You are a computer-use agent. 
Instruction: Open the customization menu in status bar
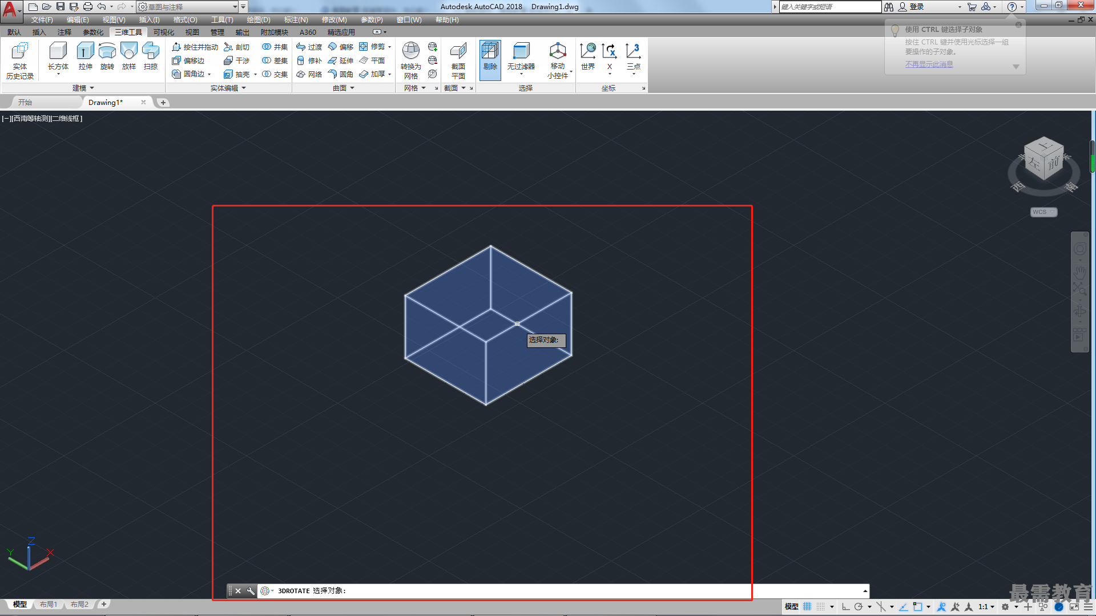tap(1089, 607)
